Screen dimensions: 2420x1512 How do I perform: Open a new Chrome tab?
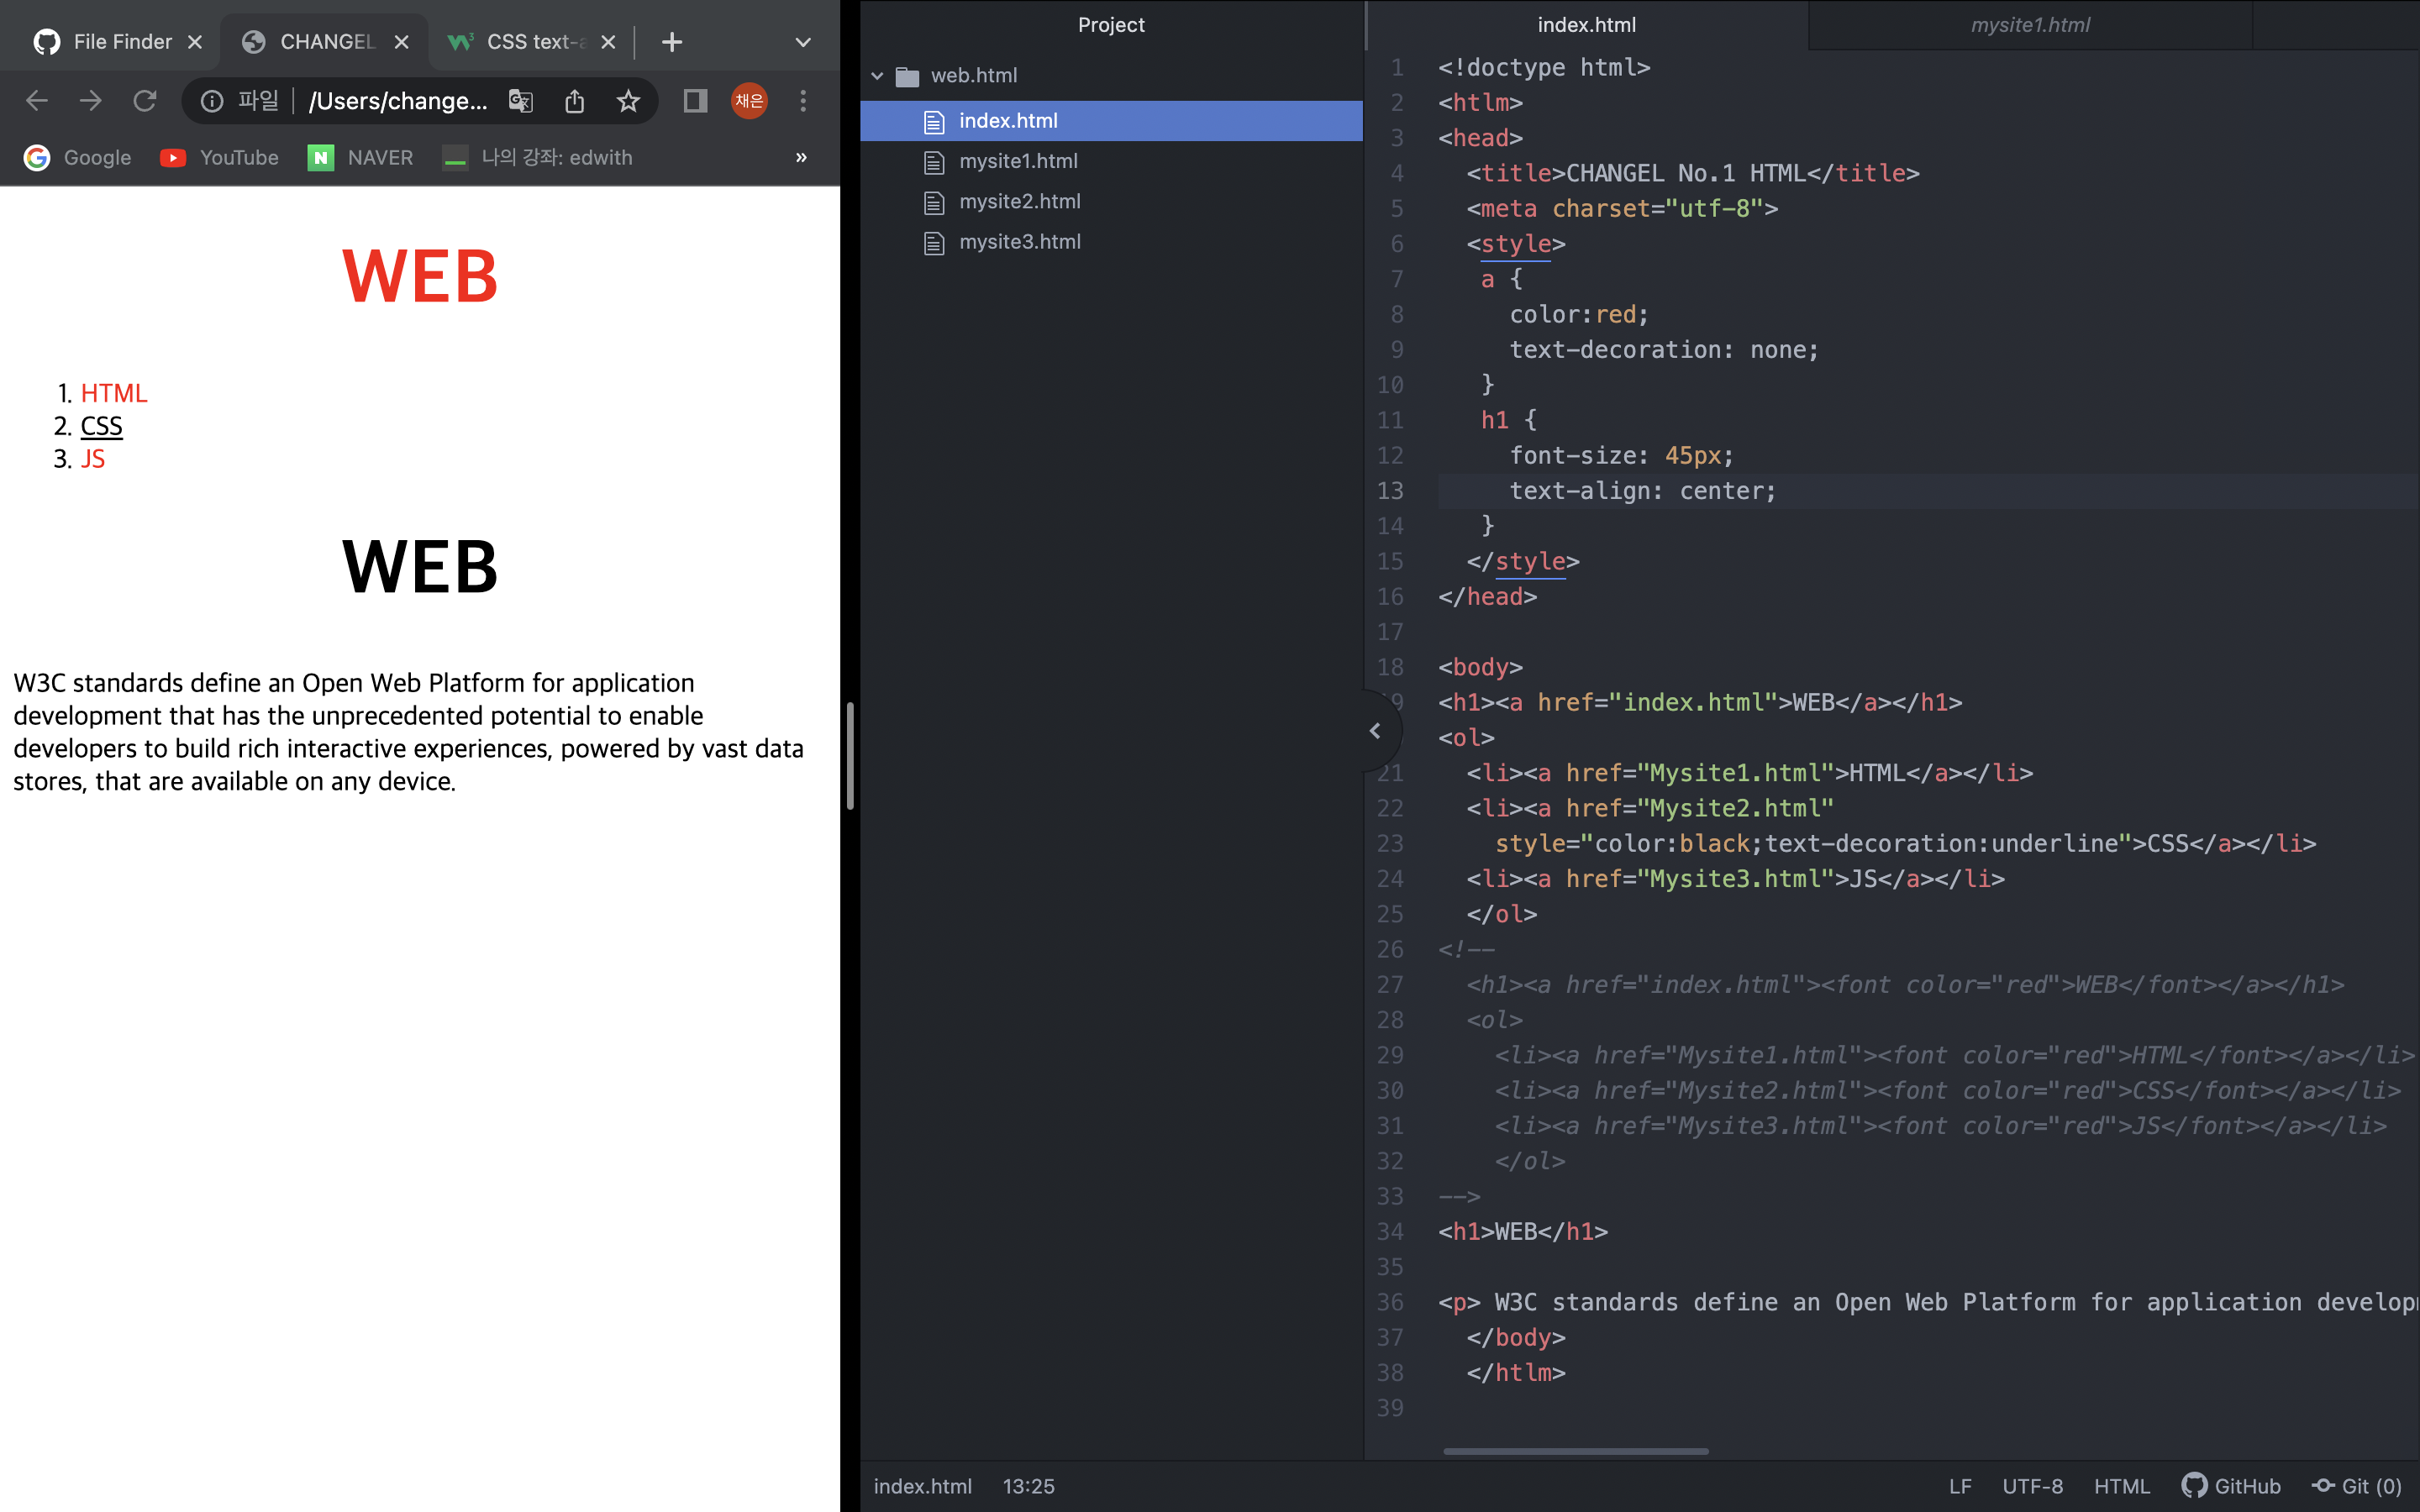(x=672, y=42)
